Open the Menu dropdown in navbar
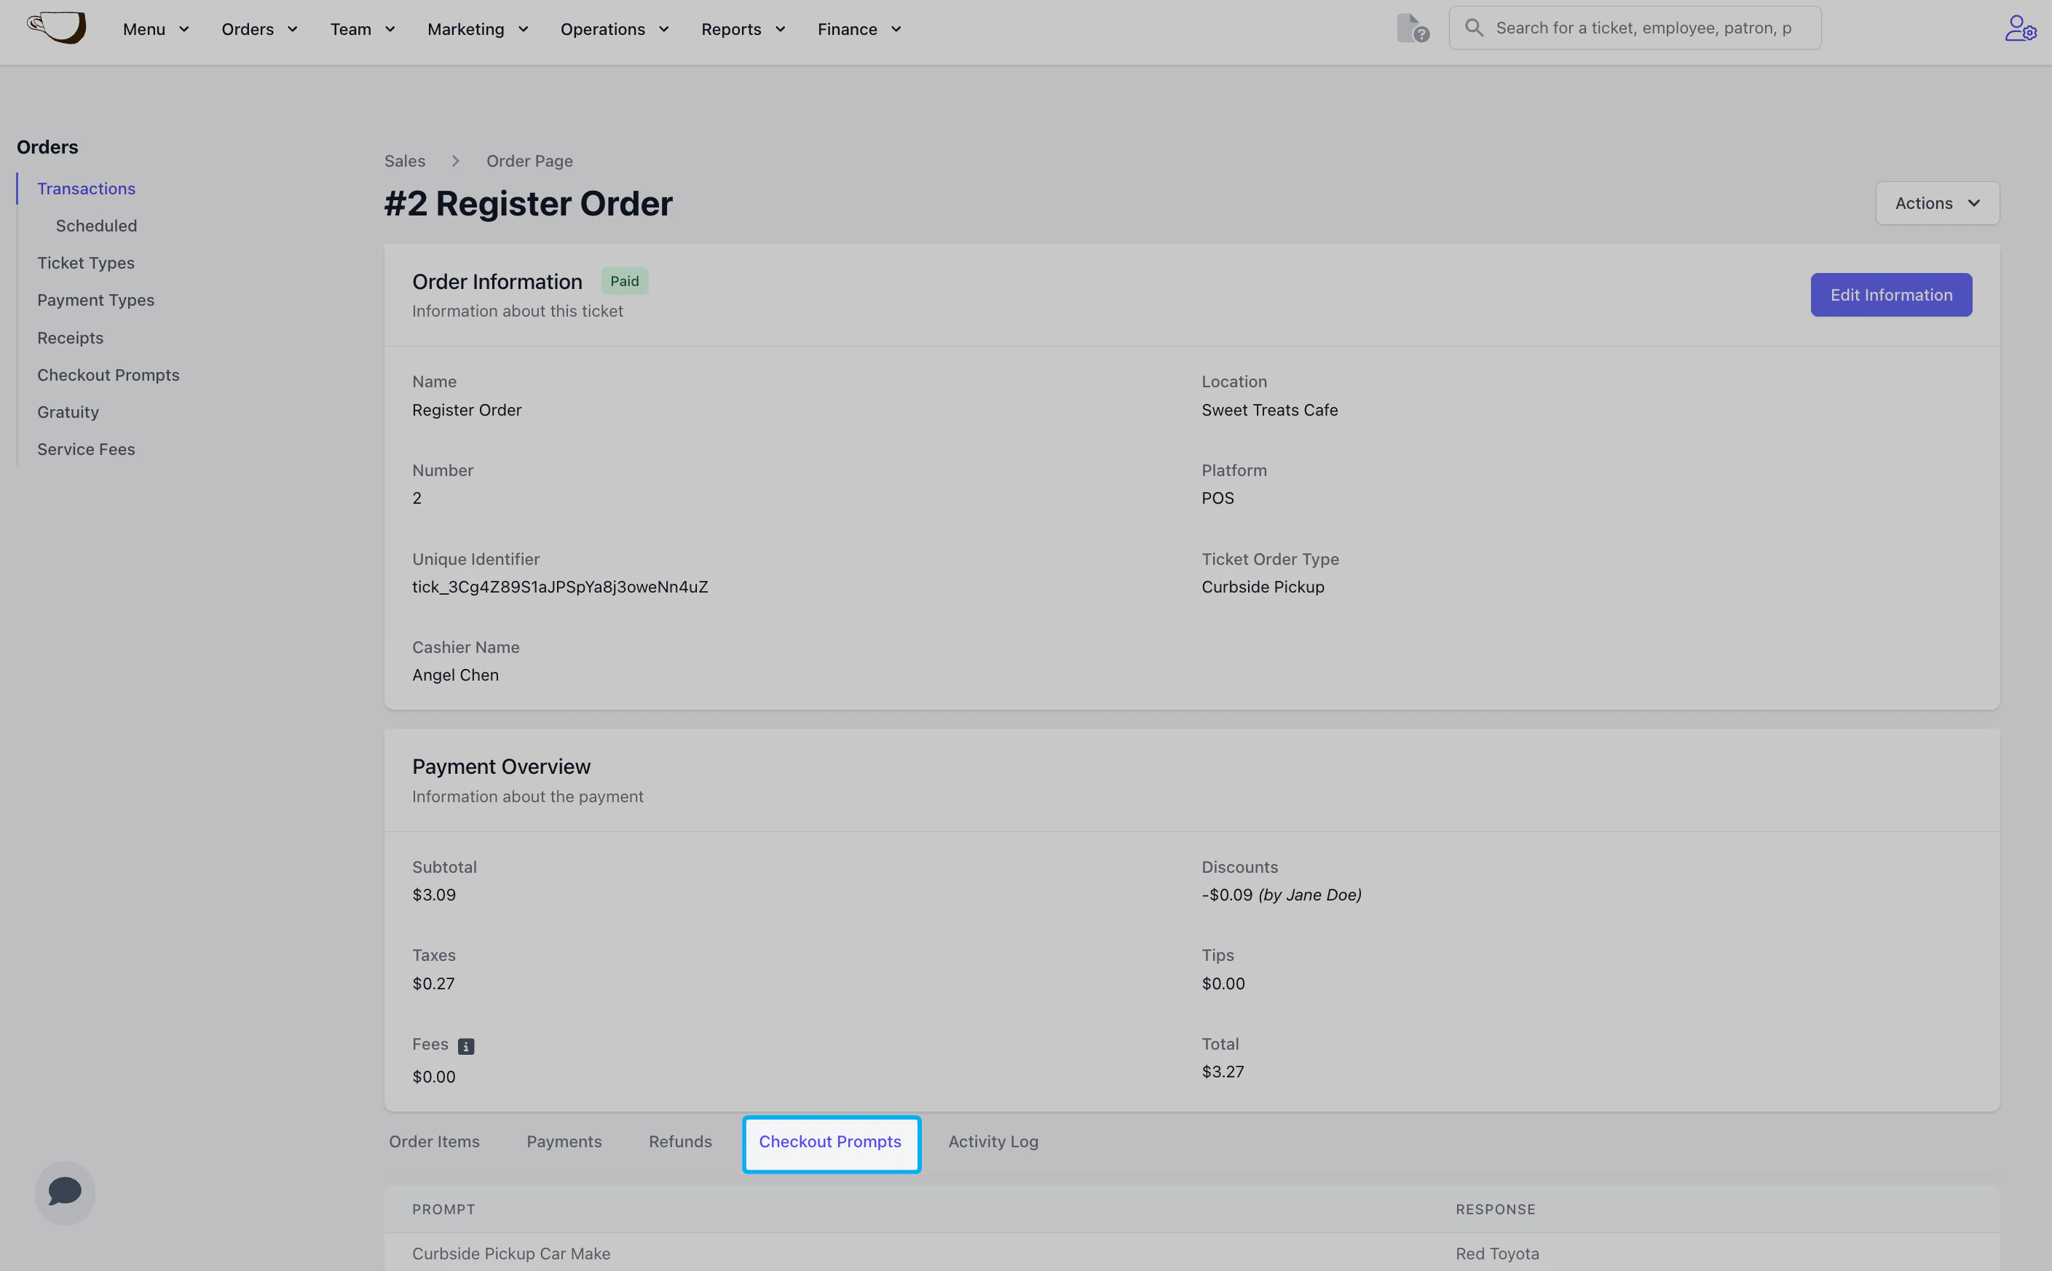The width and height of the screenshot is (2052, 1271). pos(156,29)
